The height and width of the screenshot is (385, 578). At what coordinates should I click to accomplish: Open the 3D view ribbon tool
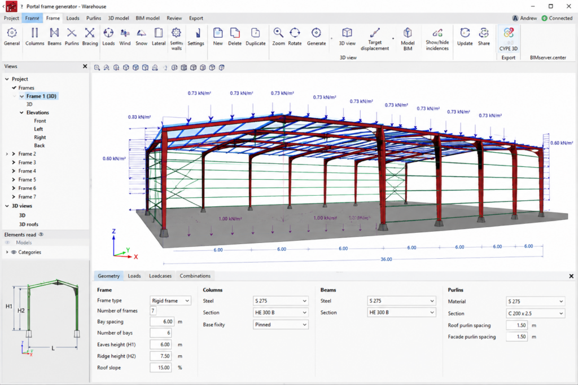pos(347,37)
